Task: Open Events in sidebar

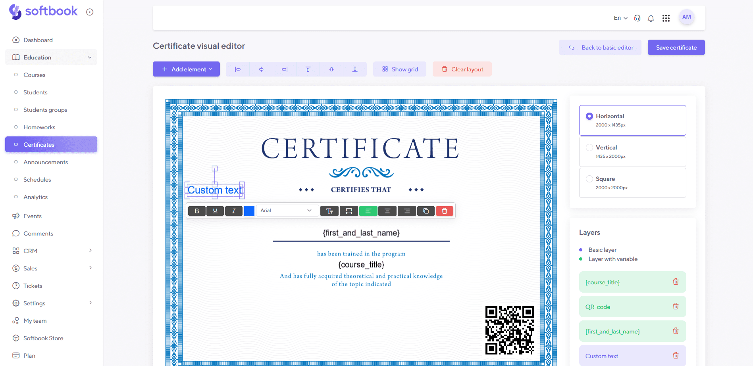Action: (51, 216)
